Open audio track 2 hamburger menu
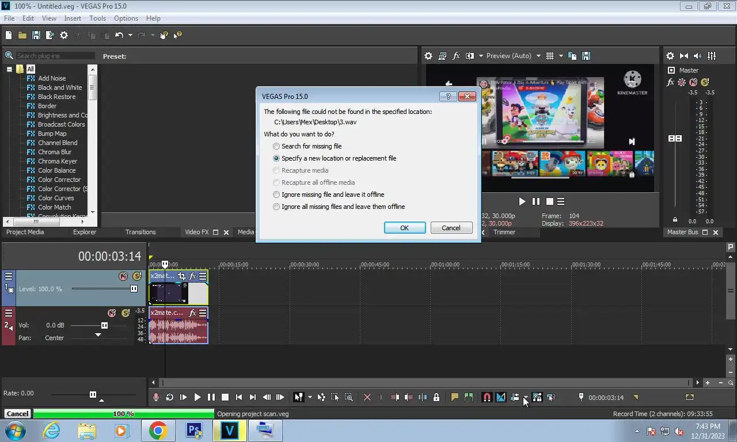 pos(9,313)
